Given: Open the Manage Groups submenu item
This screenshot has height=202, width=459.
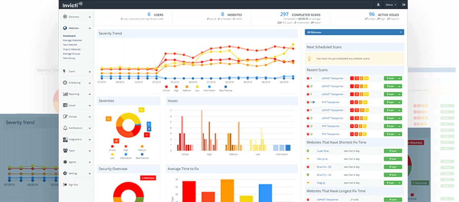Looking at the screenshot, I should click(71, 54).
